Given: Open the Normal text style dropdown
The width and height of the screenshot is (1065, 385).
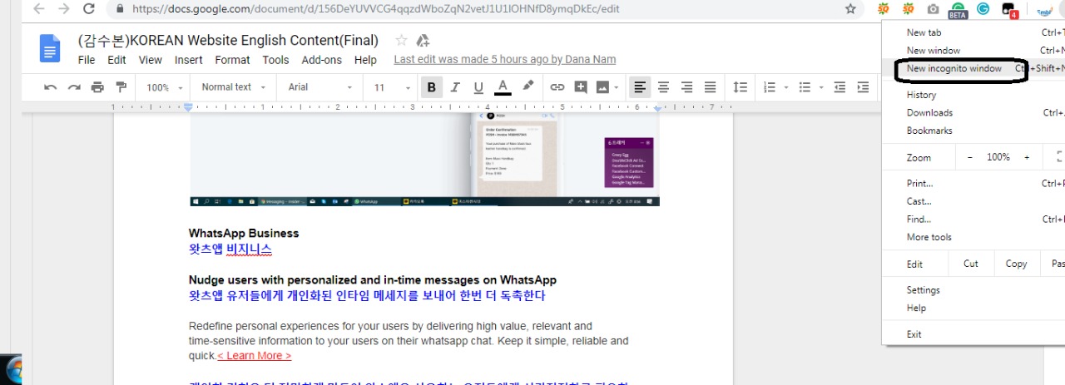Looking at the screenshot, I should (x=233, y=87).
